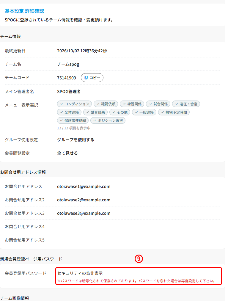Click the 会員閲覧設定 label
The width and height of the screenshot is (225, 301).
point(17,153)
